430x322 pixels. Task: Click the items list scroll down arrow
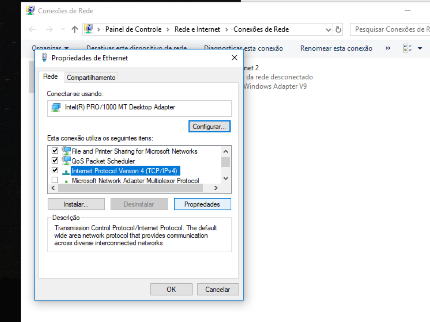225,178
